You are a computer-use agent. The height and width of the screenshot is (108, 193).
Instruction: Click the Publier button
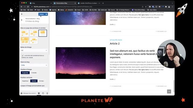coord(42,14)
